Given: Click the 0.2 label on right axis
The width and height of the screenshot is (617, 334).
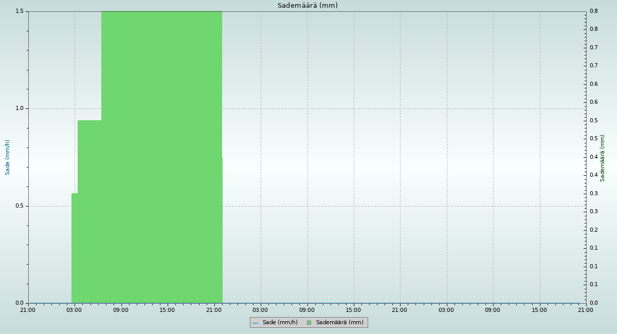Looking at the screenshot, I should [593, 230].
